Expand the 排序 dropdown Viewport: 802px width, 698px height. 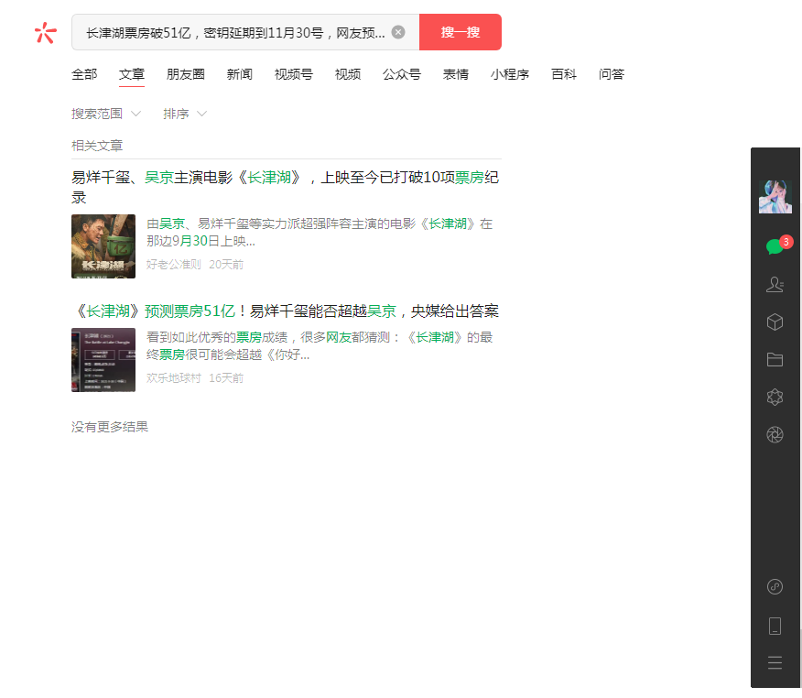pyautogui.click(x=185, y=114)
